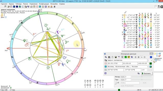This screenshot has height=91, width=163.
Task: Click the Sun glyph in the chart wheel
Action: point(64,58)
